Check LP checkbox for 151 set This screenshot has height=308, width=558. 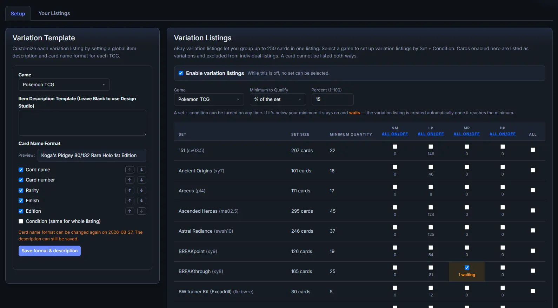pos(431,147)
